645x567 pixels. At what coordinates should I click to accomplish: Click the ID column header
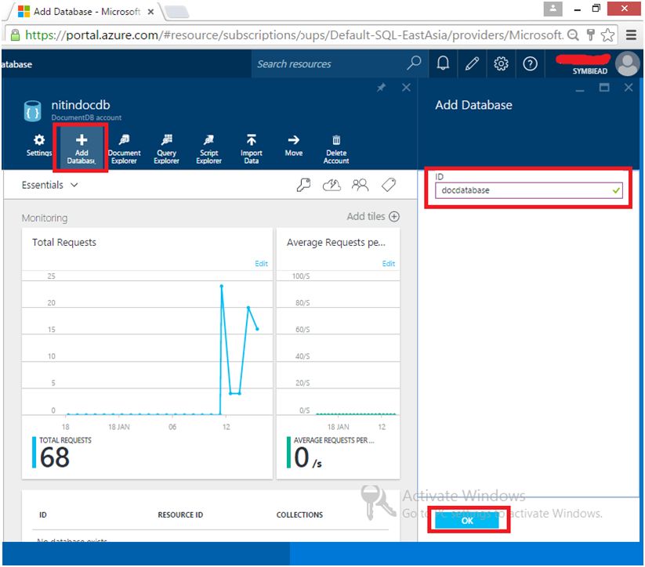pos(43,515)
